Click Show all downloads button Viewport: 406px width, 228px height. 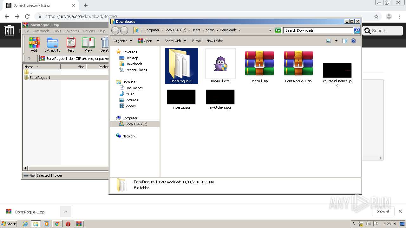tap(383, 211)
